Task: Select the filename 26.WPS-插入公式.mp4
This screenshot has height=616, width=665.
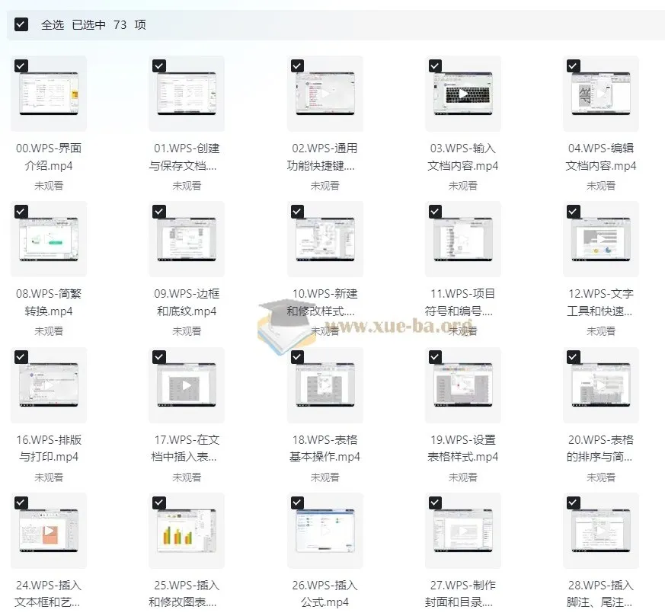Action: [x=325, y=593]
